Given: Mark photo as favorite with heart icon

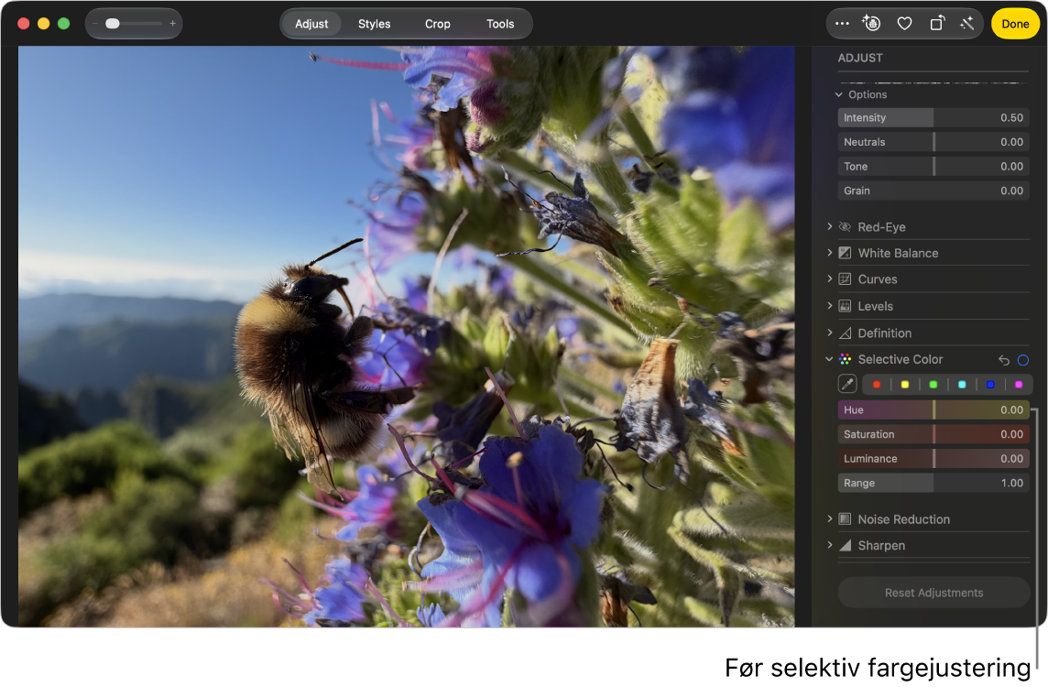Looking at the screenshot, I should coord(904,24).
